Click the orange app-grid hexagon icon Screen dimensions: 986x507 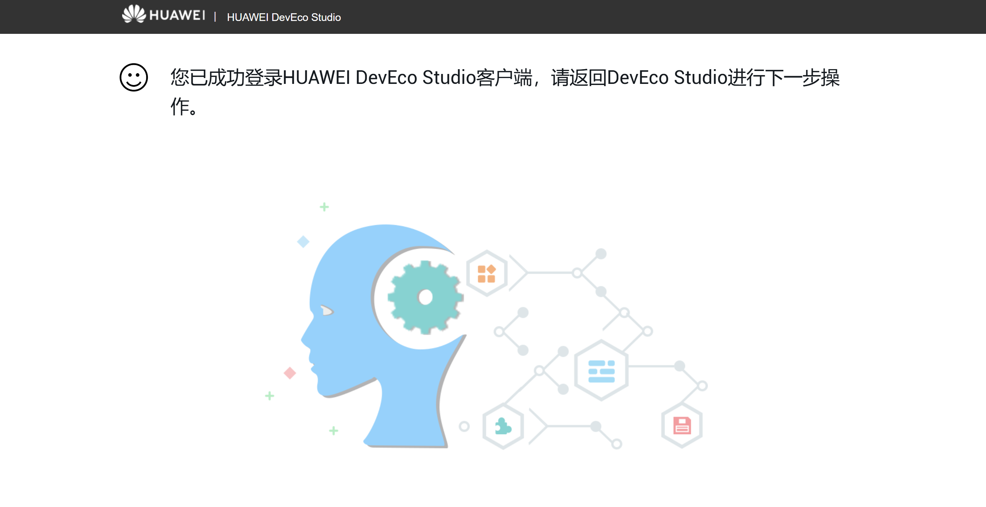[486, 273]
